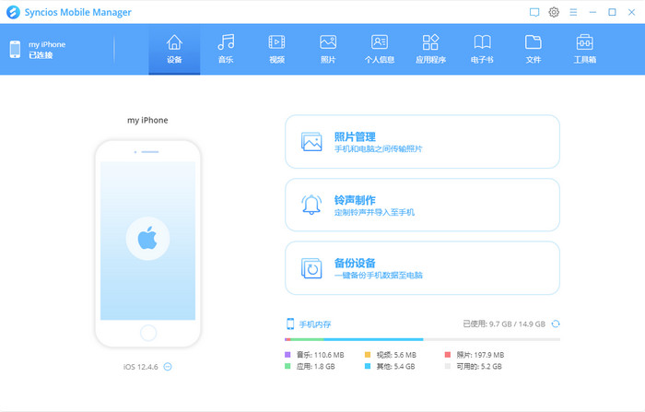Open the 铃声制作 ringtone maker card
Image resolution: width=645 pixels, height=412 pixels.
[422, 205]
